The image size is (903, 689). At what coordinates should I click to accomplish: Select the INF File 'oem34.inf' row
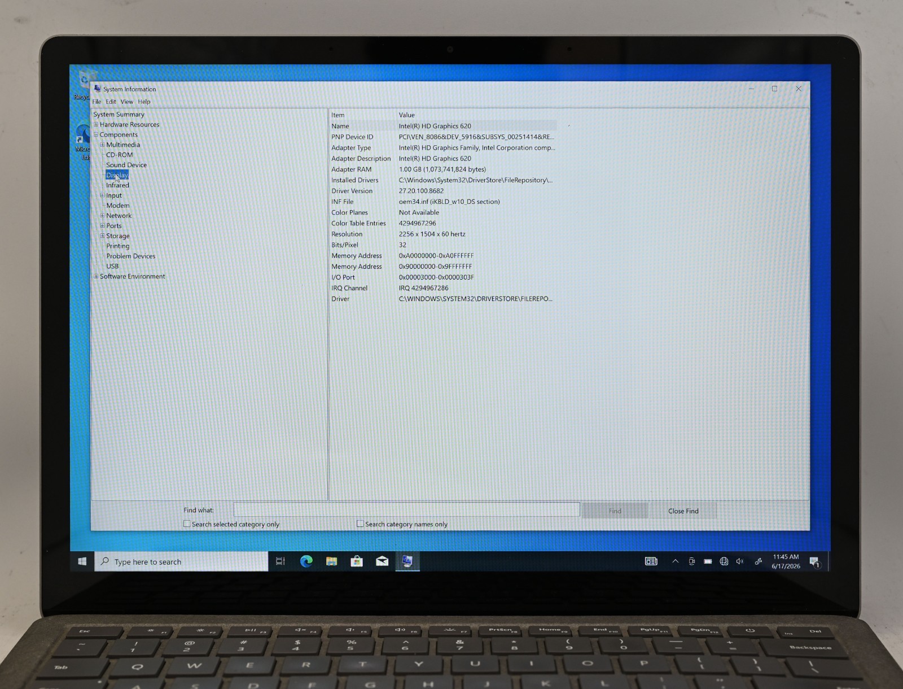(444, 202)
